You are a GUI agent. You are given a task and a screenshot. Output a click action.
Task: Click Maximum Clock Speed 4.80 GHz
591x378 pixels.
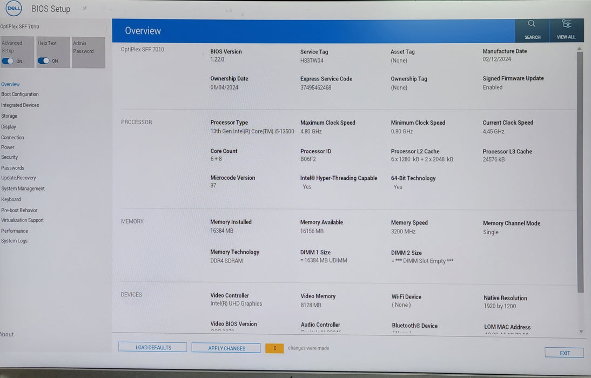coord(311,132)
